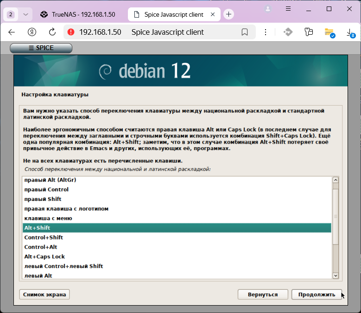Click the list scrollbar down arrow

coord(336,275)
